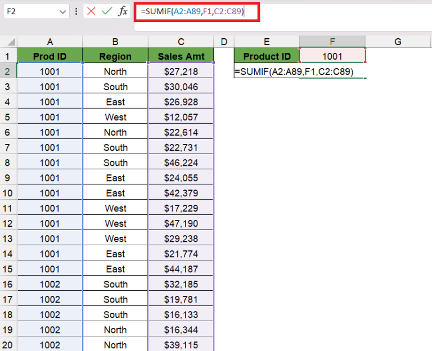Select column A header

pos(49,42)
